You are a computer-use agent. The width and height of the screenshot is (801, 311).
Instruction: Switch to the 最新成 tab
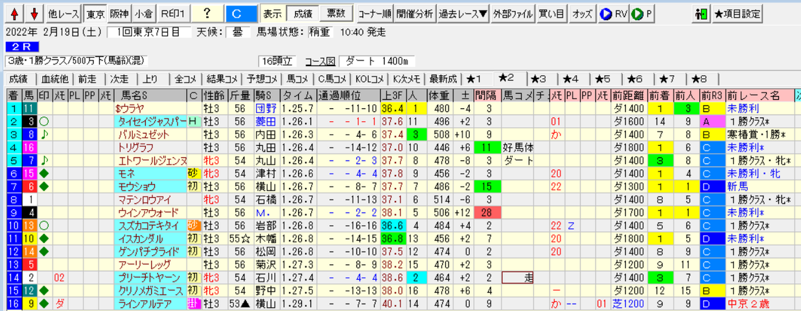tap(443, 79)
